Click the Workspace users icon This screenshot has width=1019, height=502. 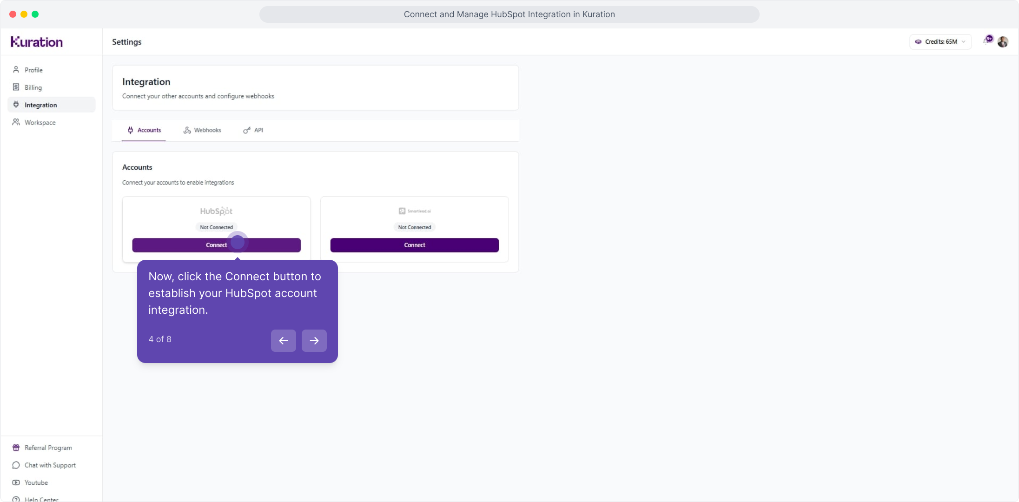pos(16,122)
